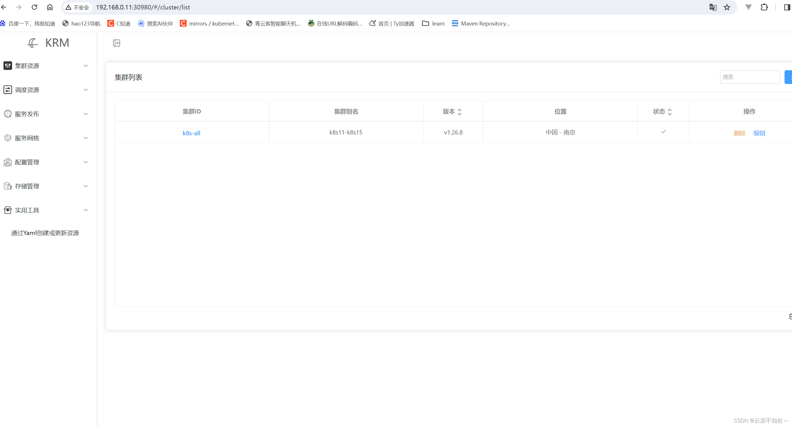This screenshot has height=426, width=792.
Task: Open 通过Yaml创建或更新资源 menu item
Action: pyautogui.click(x=45, y=233)
